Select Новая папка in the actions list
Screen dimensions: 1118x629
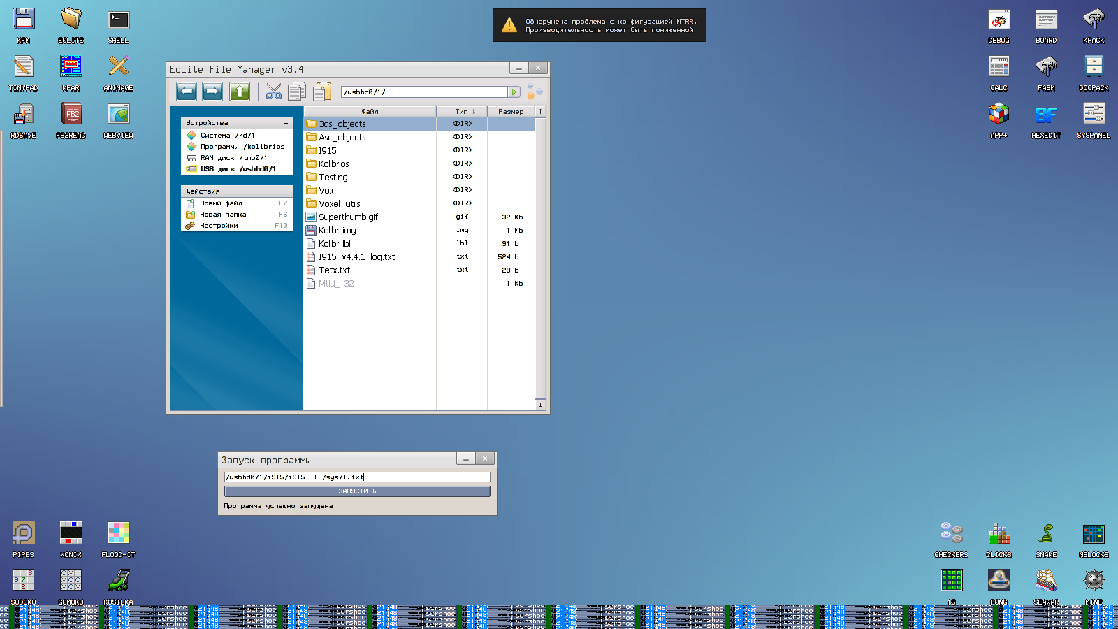223,215
